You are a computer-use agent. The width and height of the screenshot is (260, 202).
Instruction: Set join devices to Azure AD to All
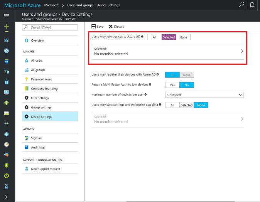click(154, 37)
